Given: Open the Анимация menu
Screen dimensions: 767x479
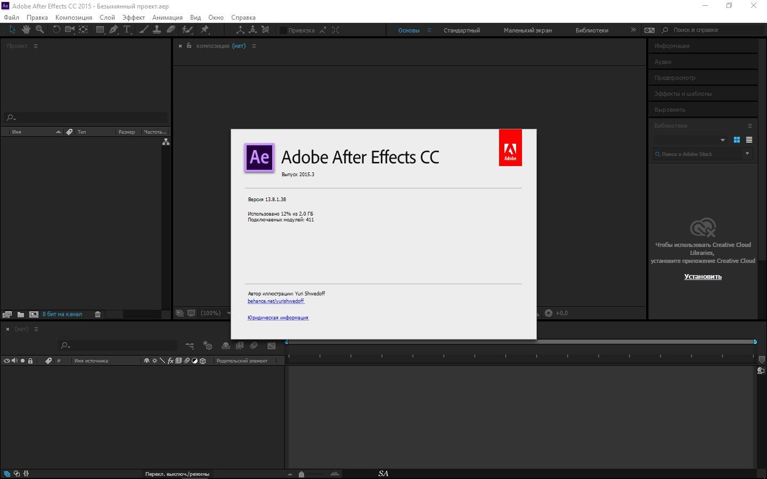Looking at the screenshot, I should click(x=167, y=17).
